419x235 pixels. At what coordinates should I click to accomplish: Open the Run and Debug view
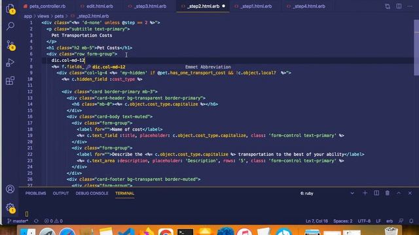pyautogui.click(x=10, y=63)
